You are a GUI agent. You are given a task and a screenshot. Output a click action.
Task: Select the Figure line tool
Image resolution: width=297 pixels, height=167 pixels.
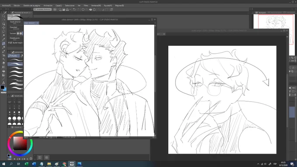[3, 79]
